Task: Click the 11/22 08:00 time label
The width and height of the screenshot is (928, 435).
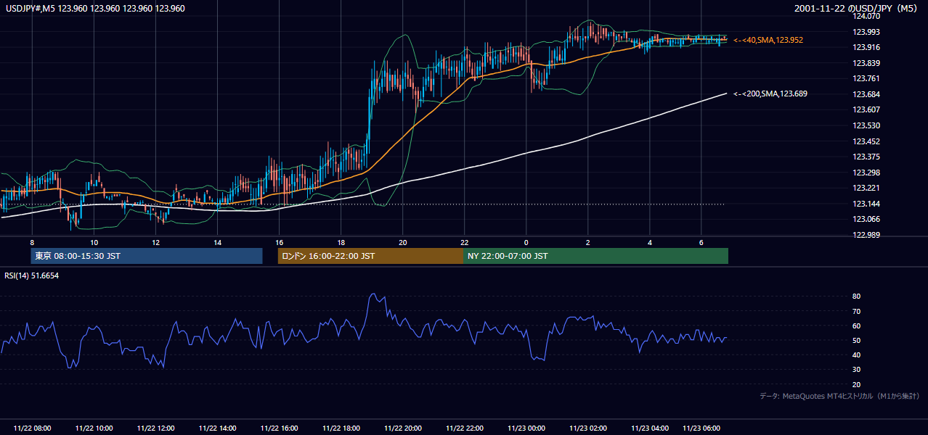Action: click(x=32, y=428)
